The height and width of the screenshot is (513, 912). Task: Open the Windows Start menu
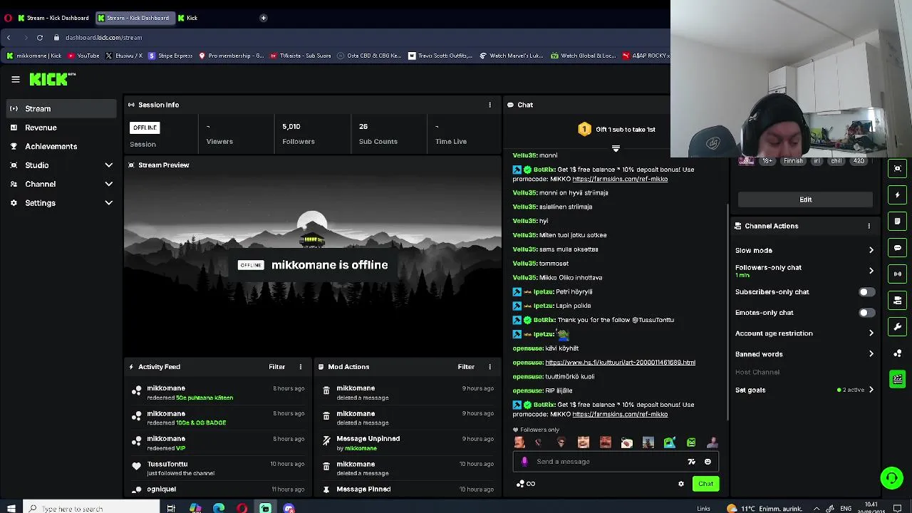click(11, 508)
